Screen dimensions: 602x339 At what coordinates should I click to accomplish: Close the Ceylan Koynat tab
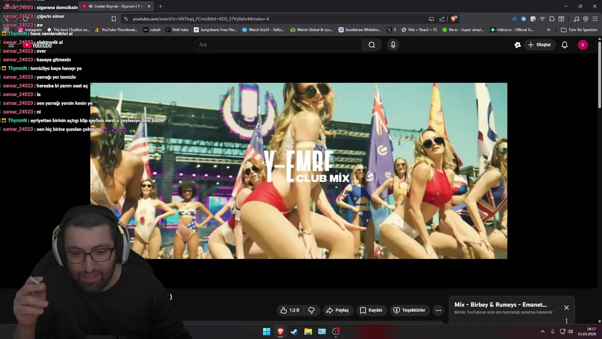point(149,6)
